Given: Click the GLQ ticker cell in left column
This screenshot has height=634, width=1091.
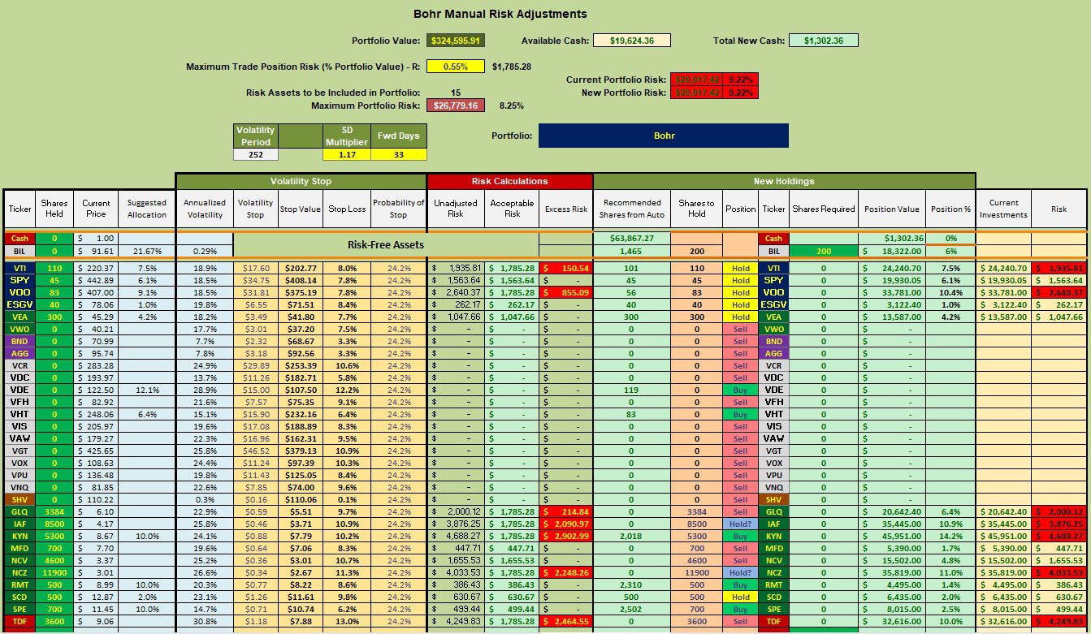Looking at the screenshot, I should tap(18, 511).
